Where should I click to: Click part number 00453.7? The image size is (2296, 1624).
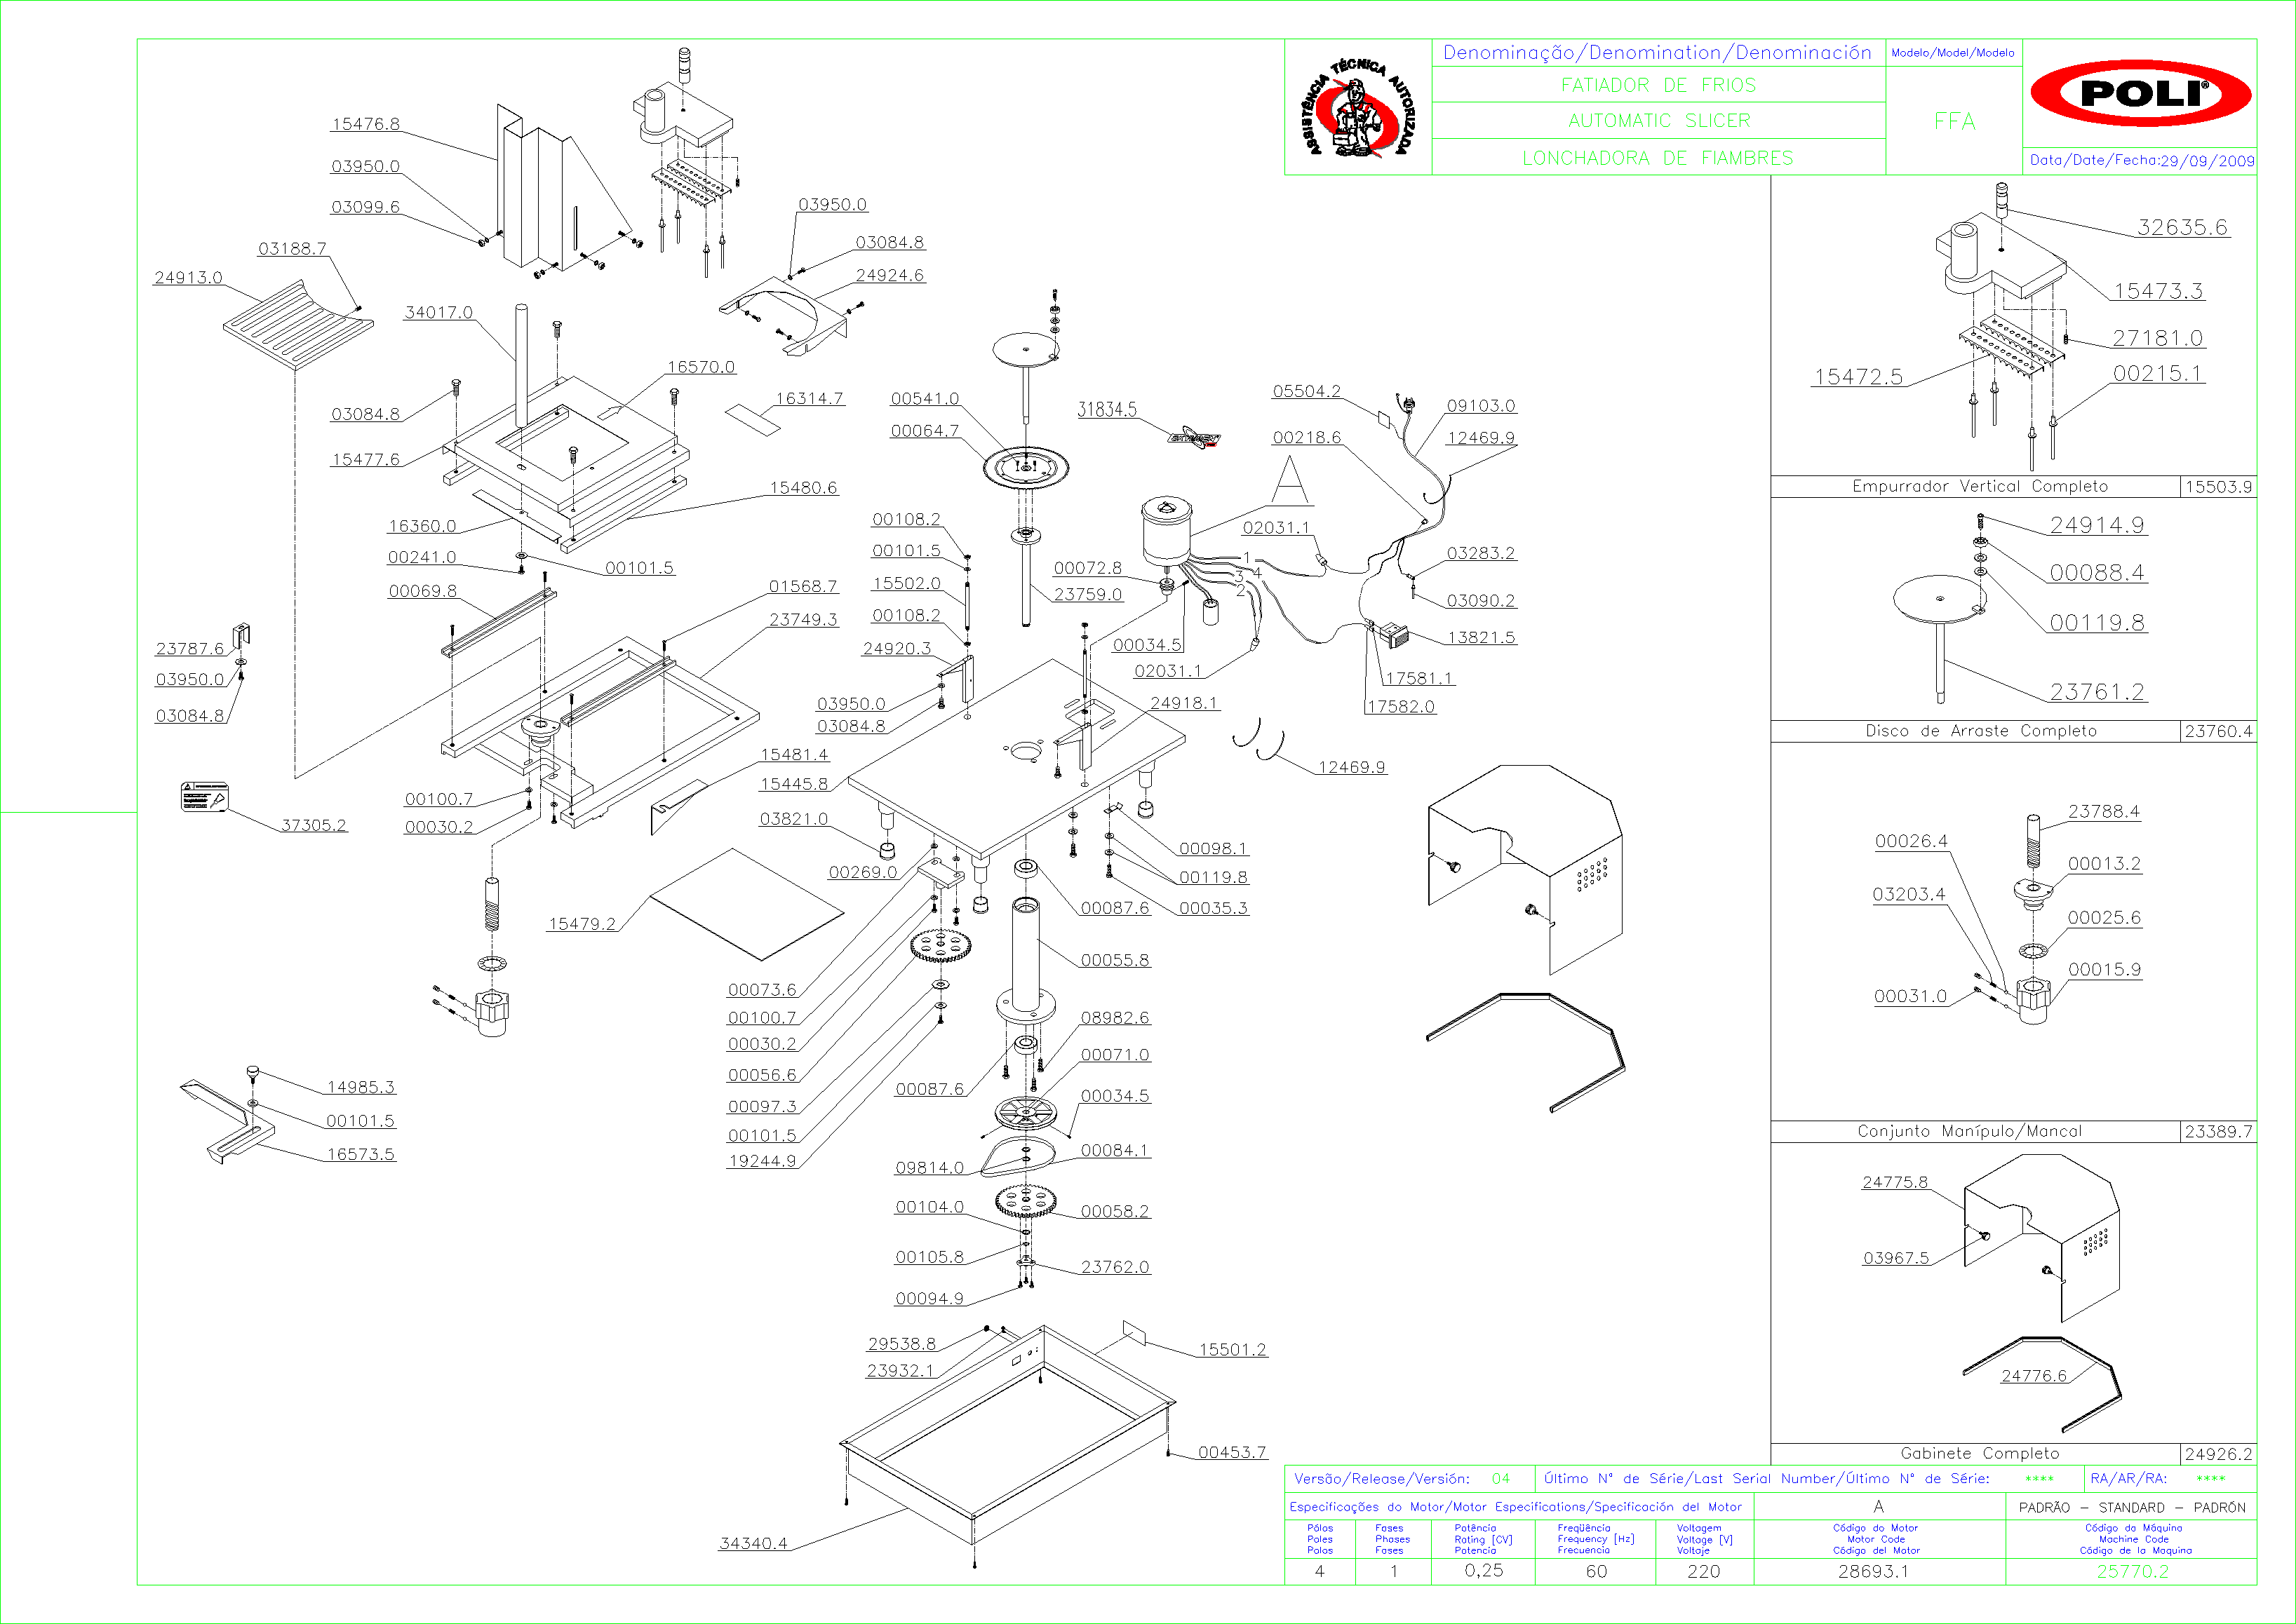tap(1233, 1452)
